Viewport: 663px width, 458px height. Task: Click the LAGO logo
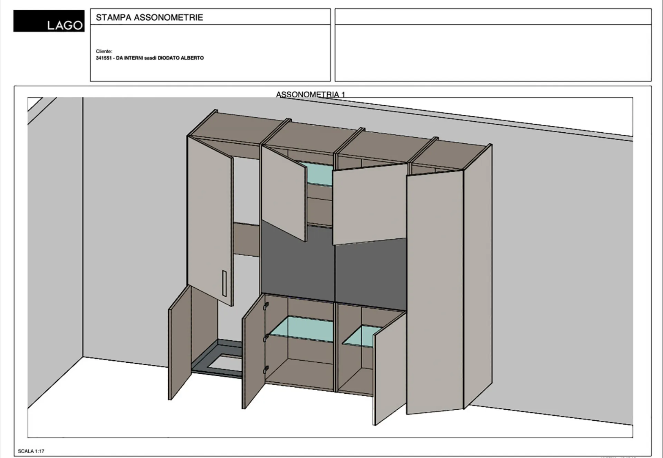point(49,21)
